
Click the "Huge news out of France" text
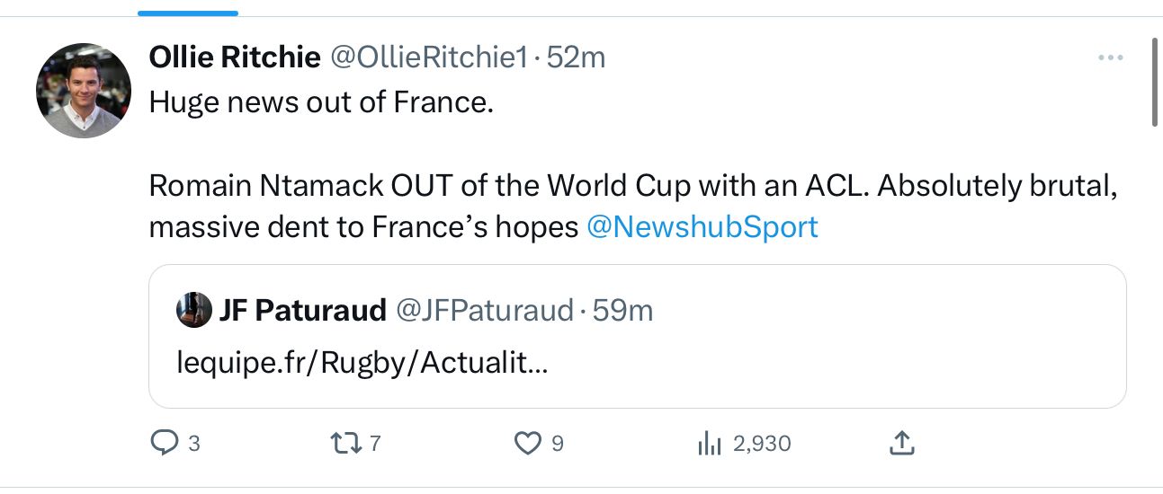tap(321, 102)
